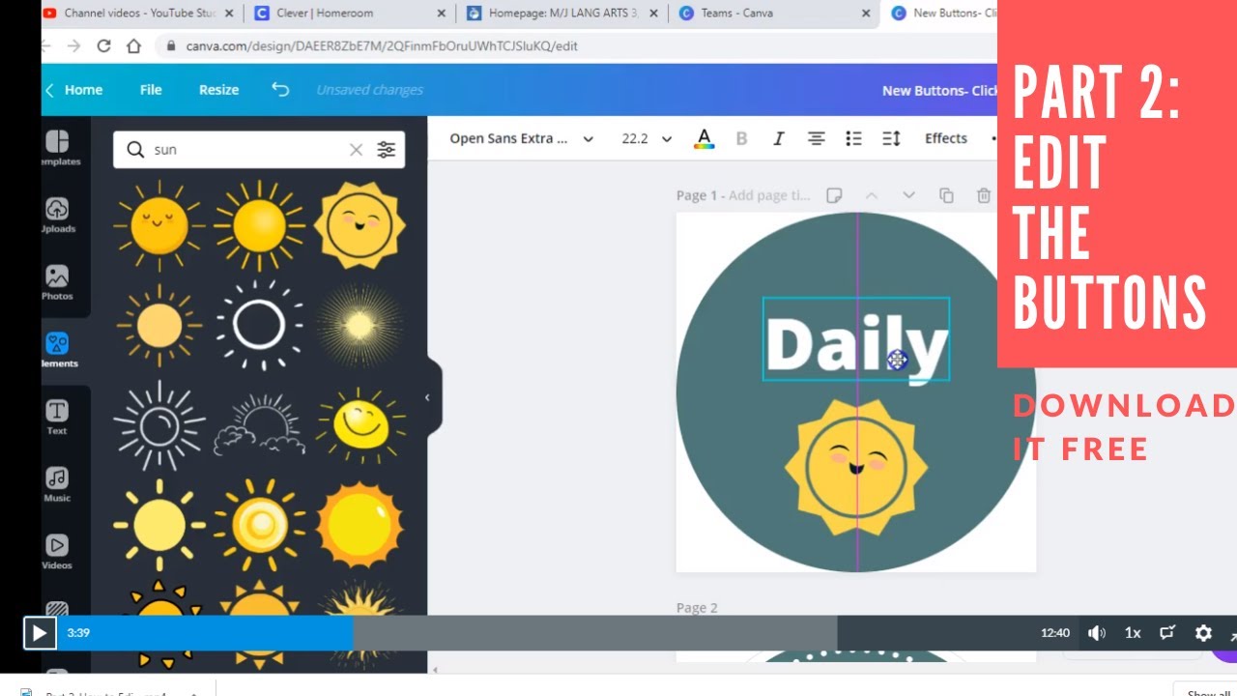
Task: Click the Page 1 title field
Action: click(769, 195)
